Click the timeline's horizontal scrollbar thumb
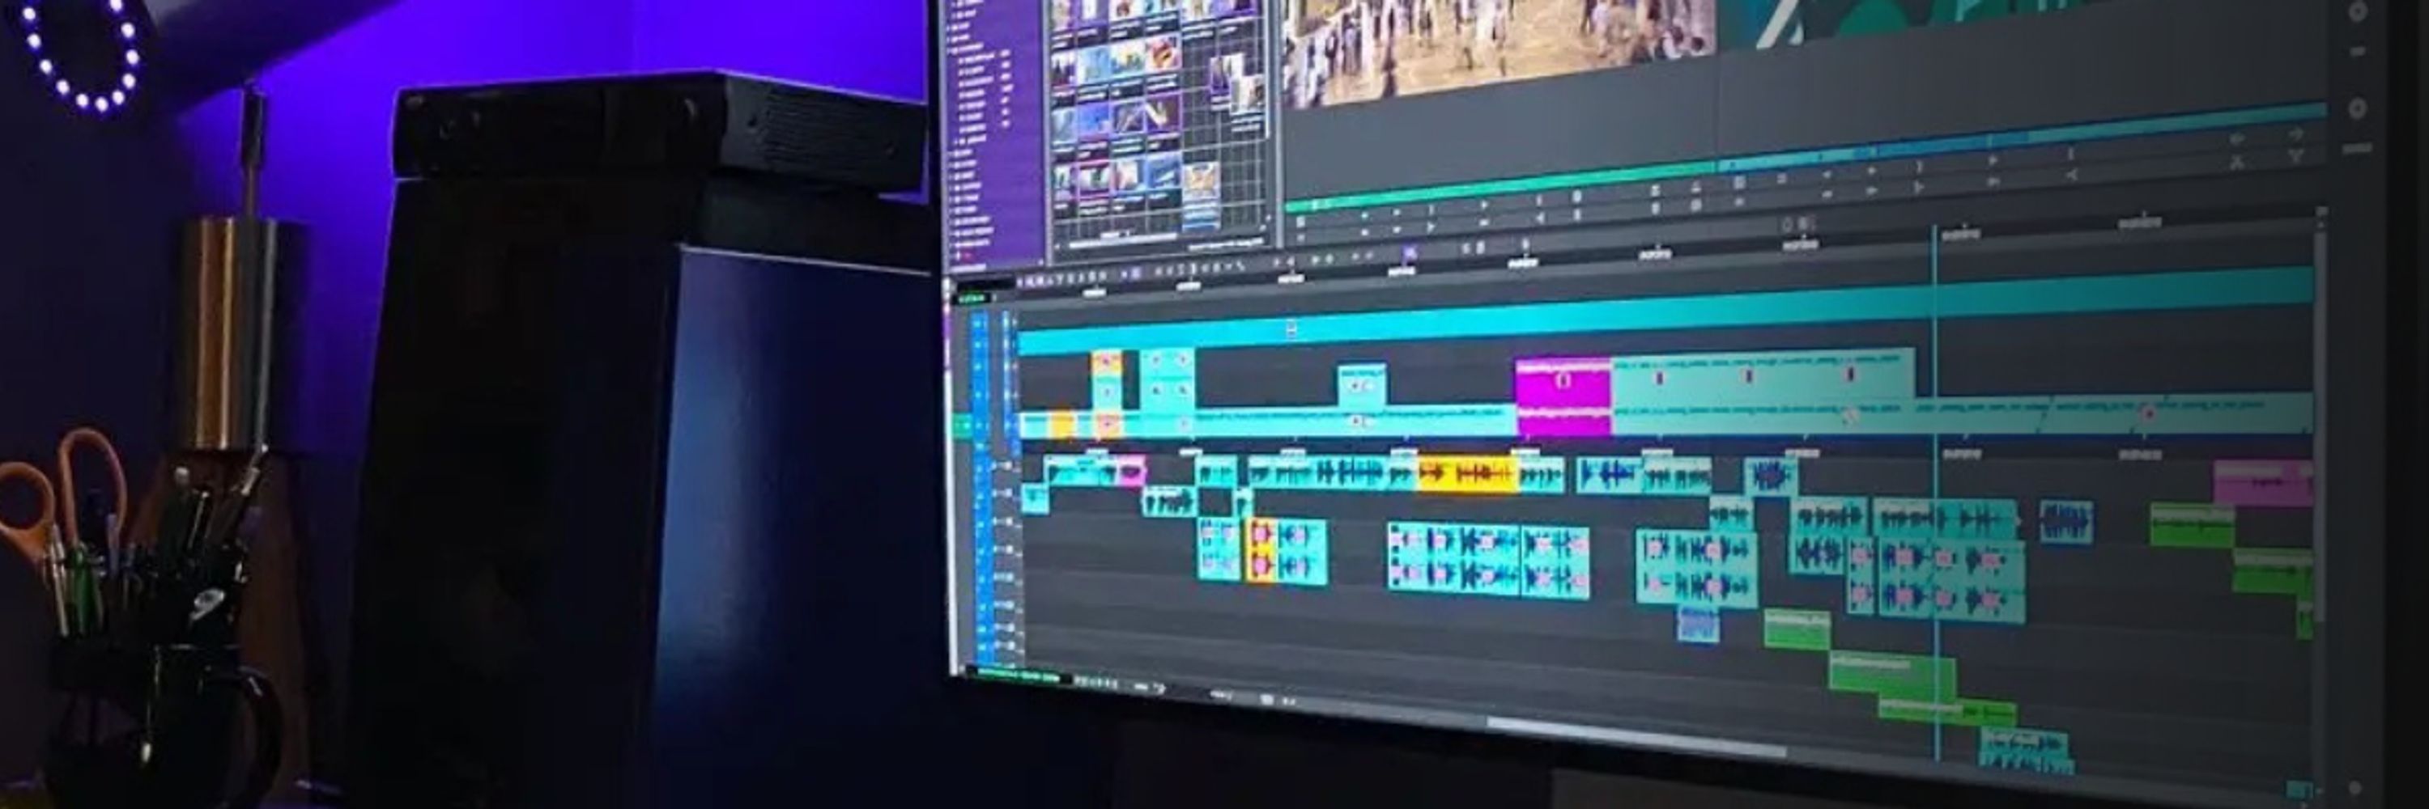This screenshot has height=809, width=2429. pyautogui.click(x=1636, y=736)
